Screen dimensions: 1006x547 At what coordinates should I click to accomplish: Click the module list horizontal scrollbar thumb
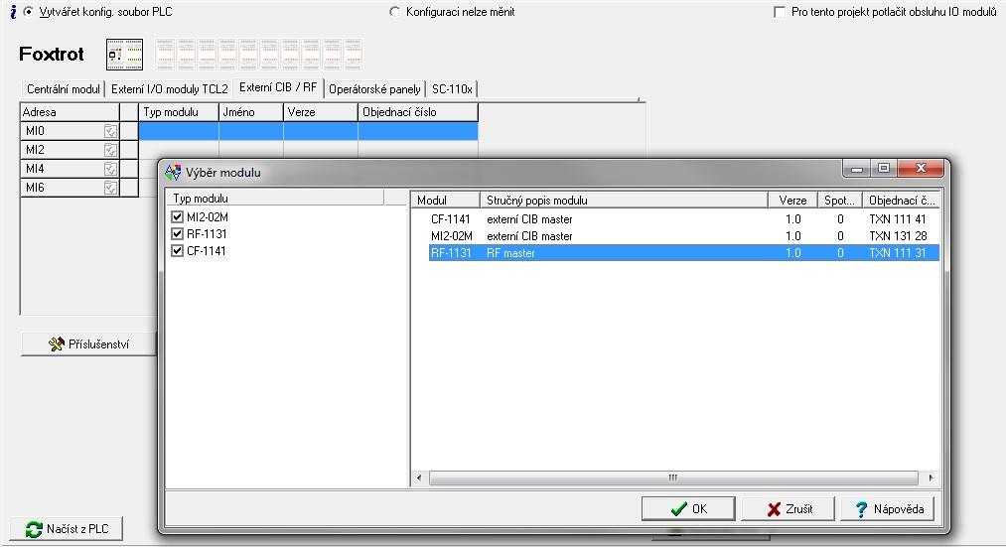point(673,478)
